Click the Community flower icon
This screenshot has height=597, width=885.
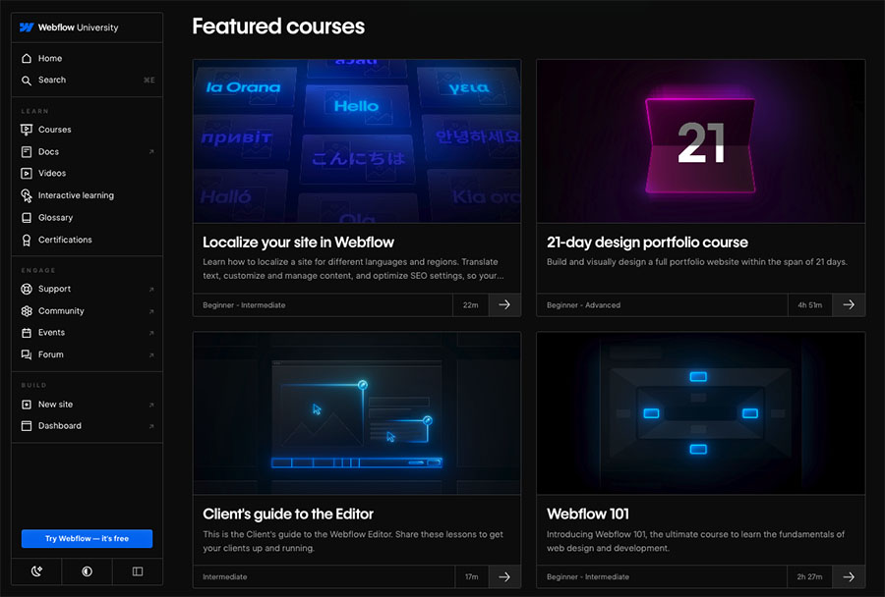(x=27, y=311)
